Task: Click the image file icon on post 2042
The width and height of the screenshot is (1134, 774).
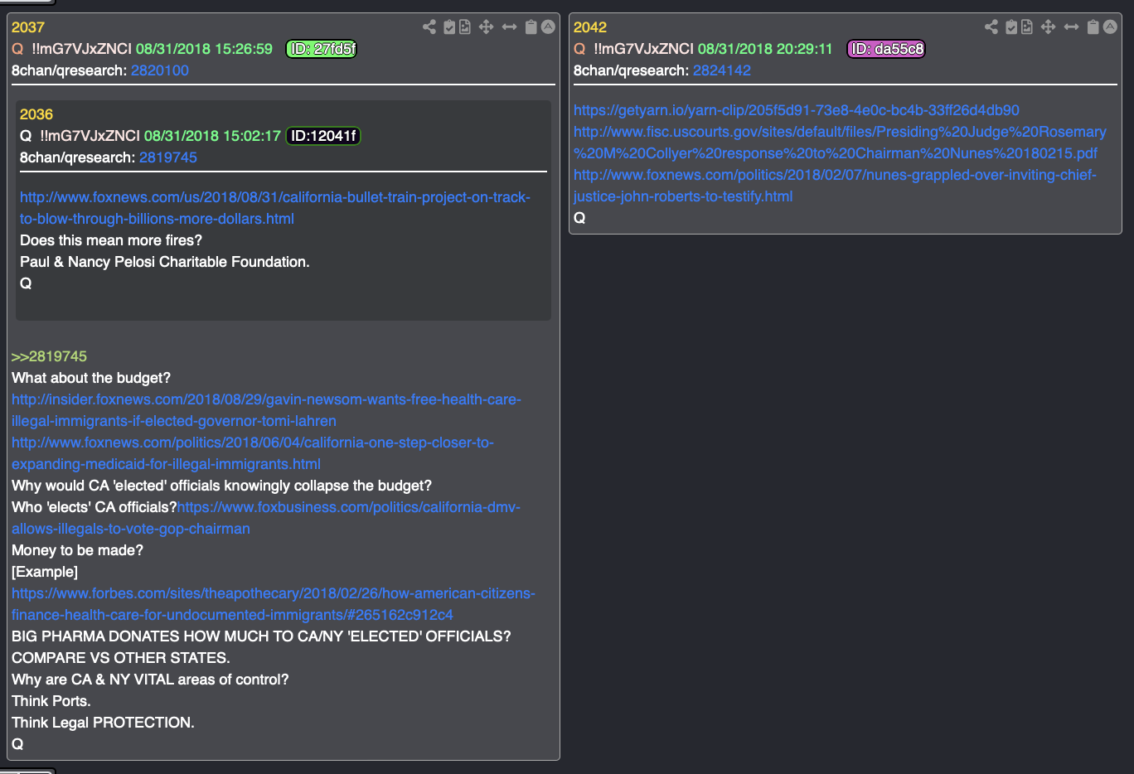Action: (1027, 27)
